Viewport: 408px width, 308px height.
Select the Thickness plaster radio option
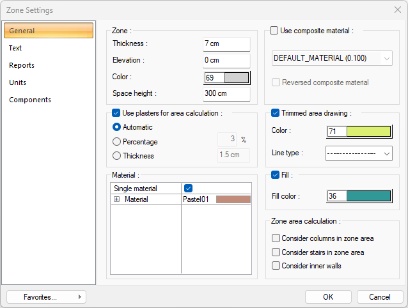pos(116,155)
